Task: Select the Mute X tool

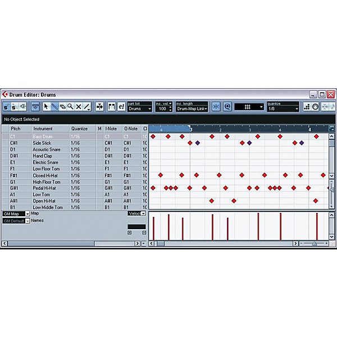Action: [79, 107]
